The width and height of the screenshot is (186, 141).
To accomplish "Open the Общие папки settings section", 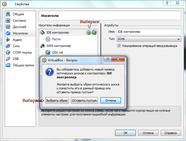I will point(20,65).
